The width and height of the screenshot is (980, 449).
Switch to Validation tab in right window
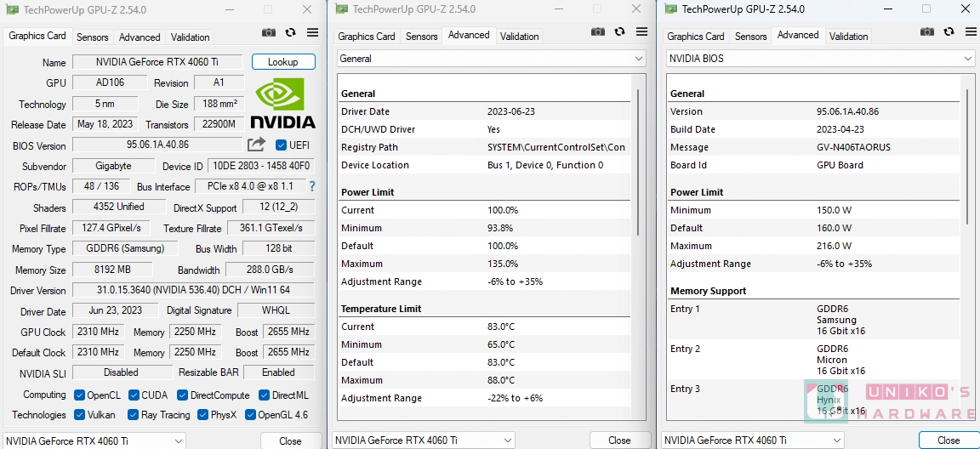tap(848, 37)
